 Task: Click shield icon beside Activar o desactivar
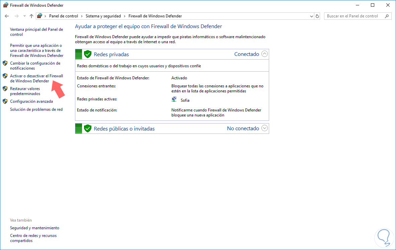[x=5, y=76]
